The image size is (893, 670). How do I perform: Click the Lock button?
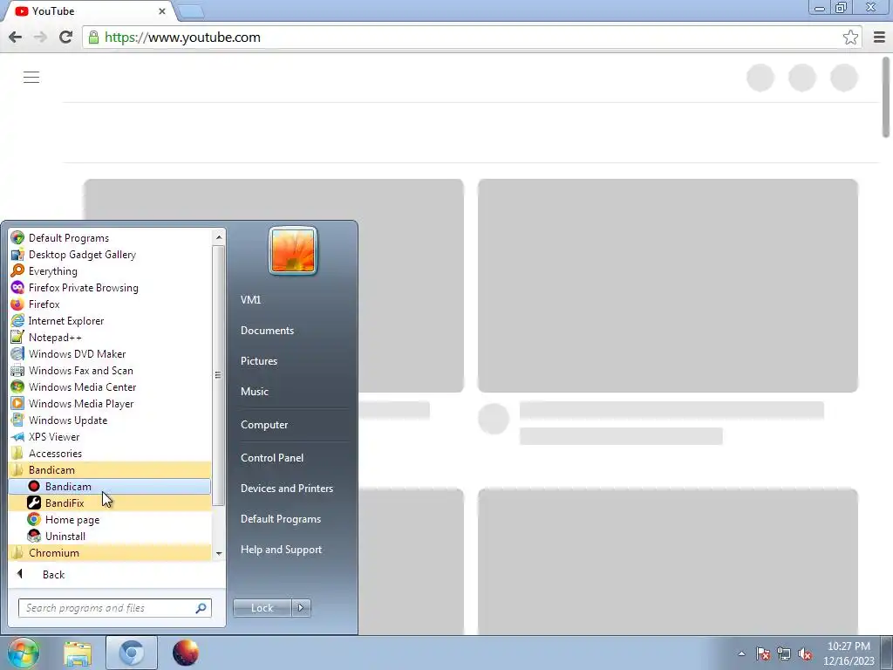pyautogui.click(x=262, y=608)
